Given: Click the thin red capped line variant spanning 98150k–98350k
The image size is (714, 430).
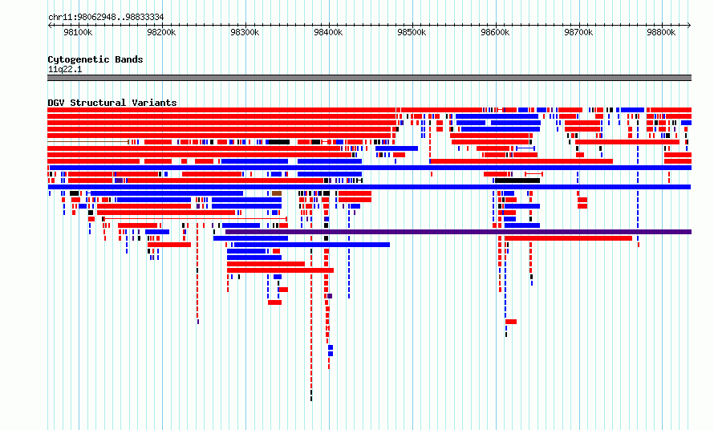Looking at the screenshot, I should [196, 219].
